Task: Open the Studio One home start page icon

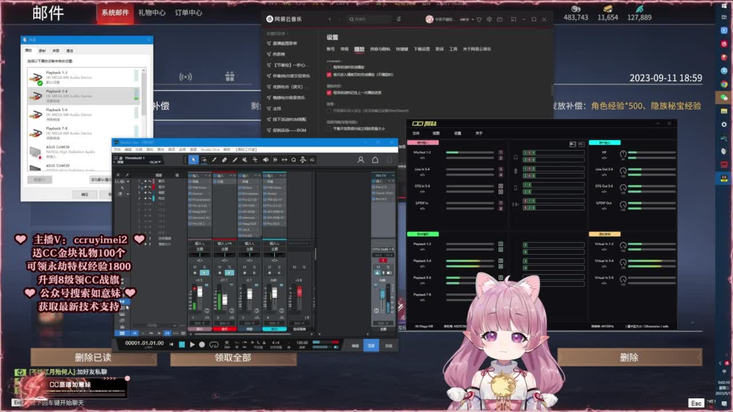Action: 375,160
